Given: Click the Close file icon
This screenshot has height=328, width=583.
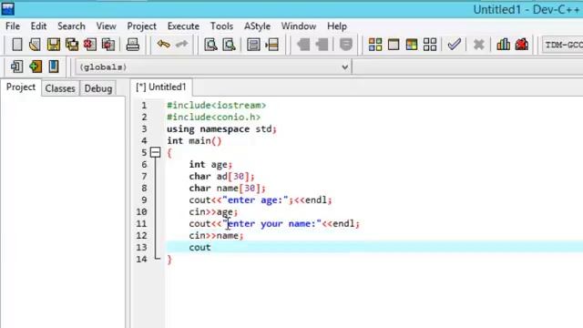Looking at the screenshot, I should (90, 45).
